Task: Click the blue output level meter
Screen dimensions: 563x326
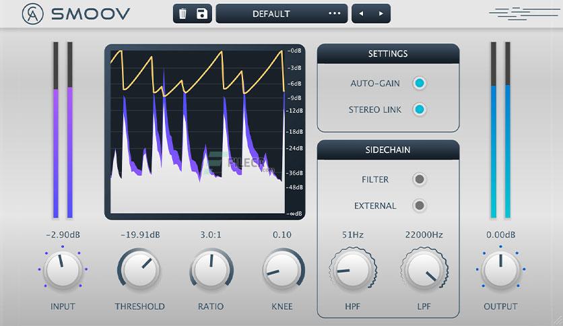Action: [500, 130]
